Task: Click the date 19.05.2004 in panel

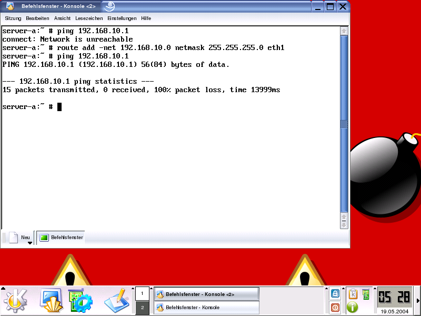Action: click(x=394, y=311)
